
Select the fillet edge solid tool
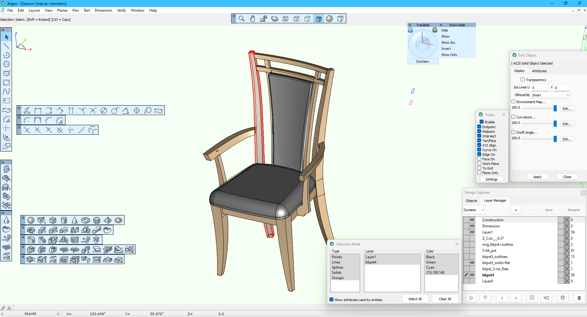(31, 240)
